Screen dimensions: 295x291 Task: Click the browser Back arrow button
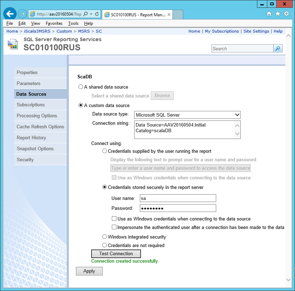pyautogui.click(x=10, y=14)
